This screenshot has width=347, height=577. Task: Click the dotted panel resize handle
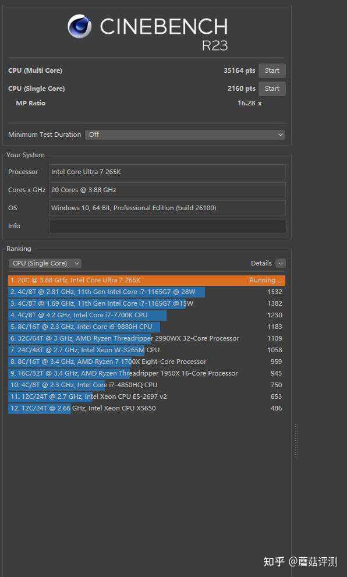[x=296, y=441]
